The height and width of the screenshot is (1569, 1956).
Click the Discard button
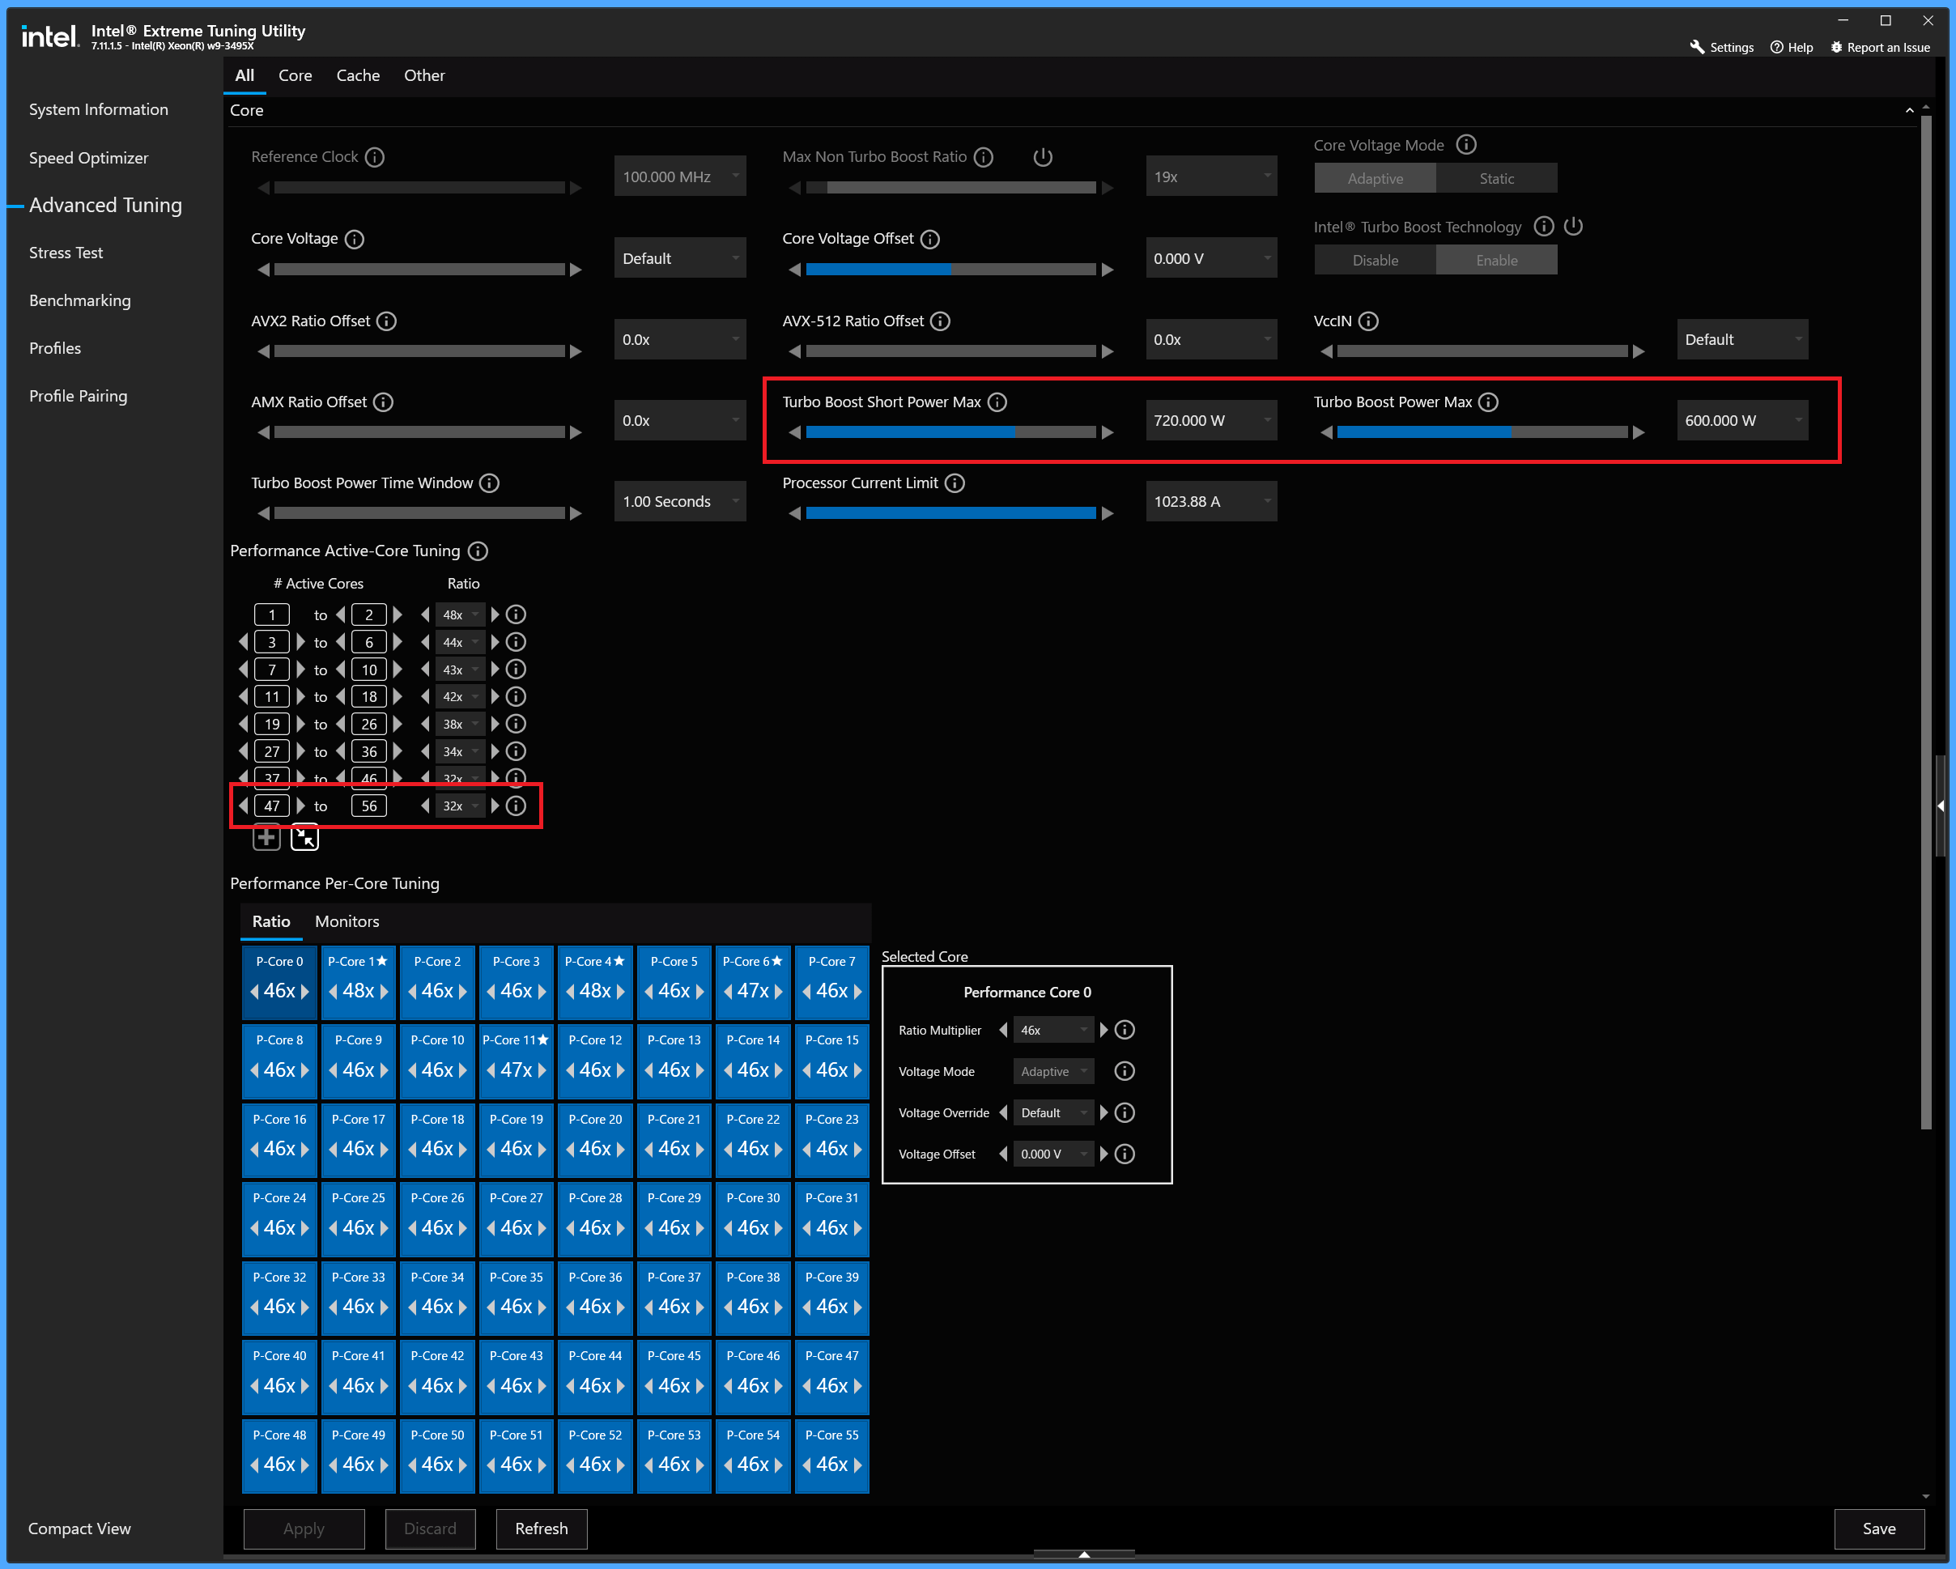[430, 1529]
